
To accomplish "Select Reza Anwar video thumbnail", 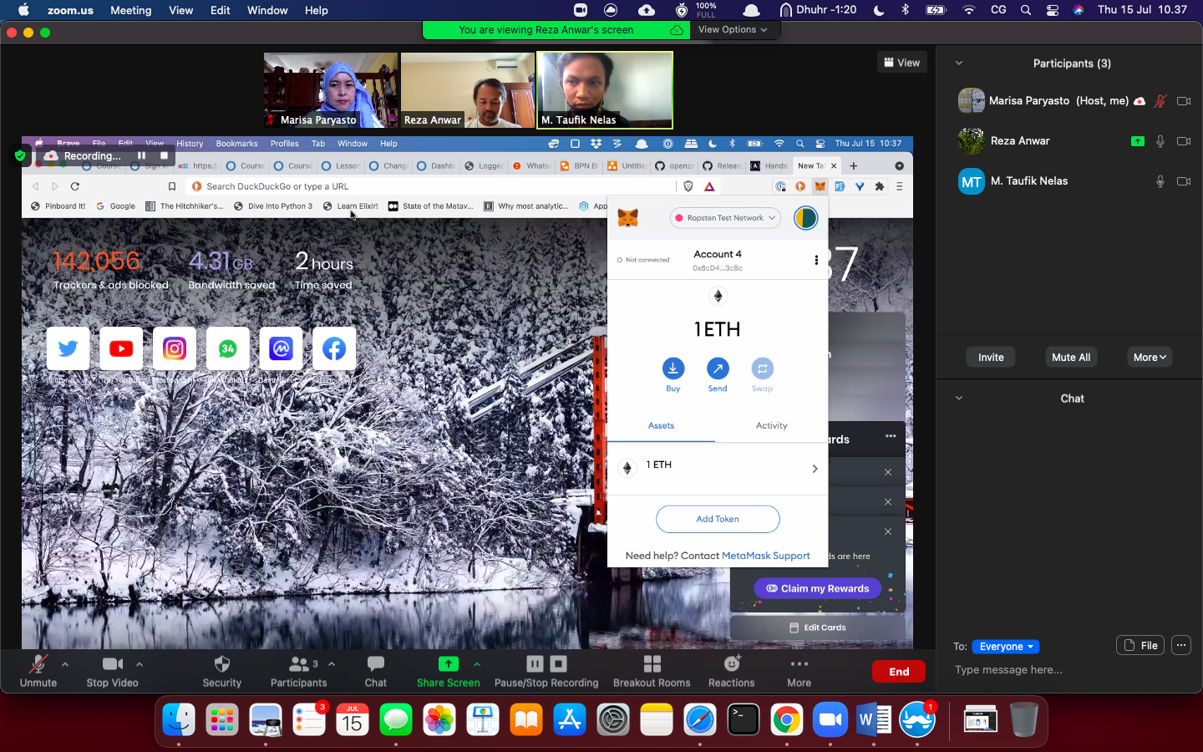I will pyautogui.click(x=468, y=90).
